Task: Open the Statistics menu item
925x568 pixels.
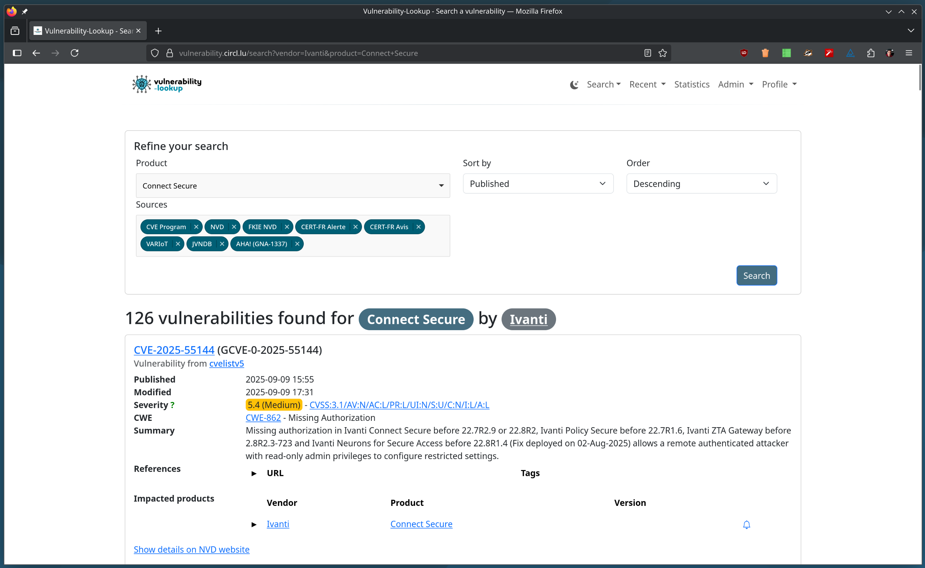Action: click(692, 84)
